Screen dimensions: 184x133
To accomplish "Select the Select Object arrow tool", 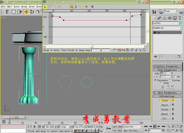I will 2,12.
